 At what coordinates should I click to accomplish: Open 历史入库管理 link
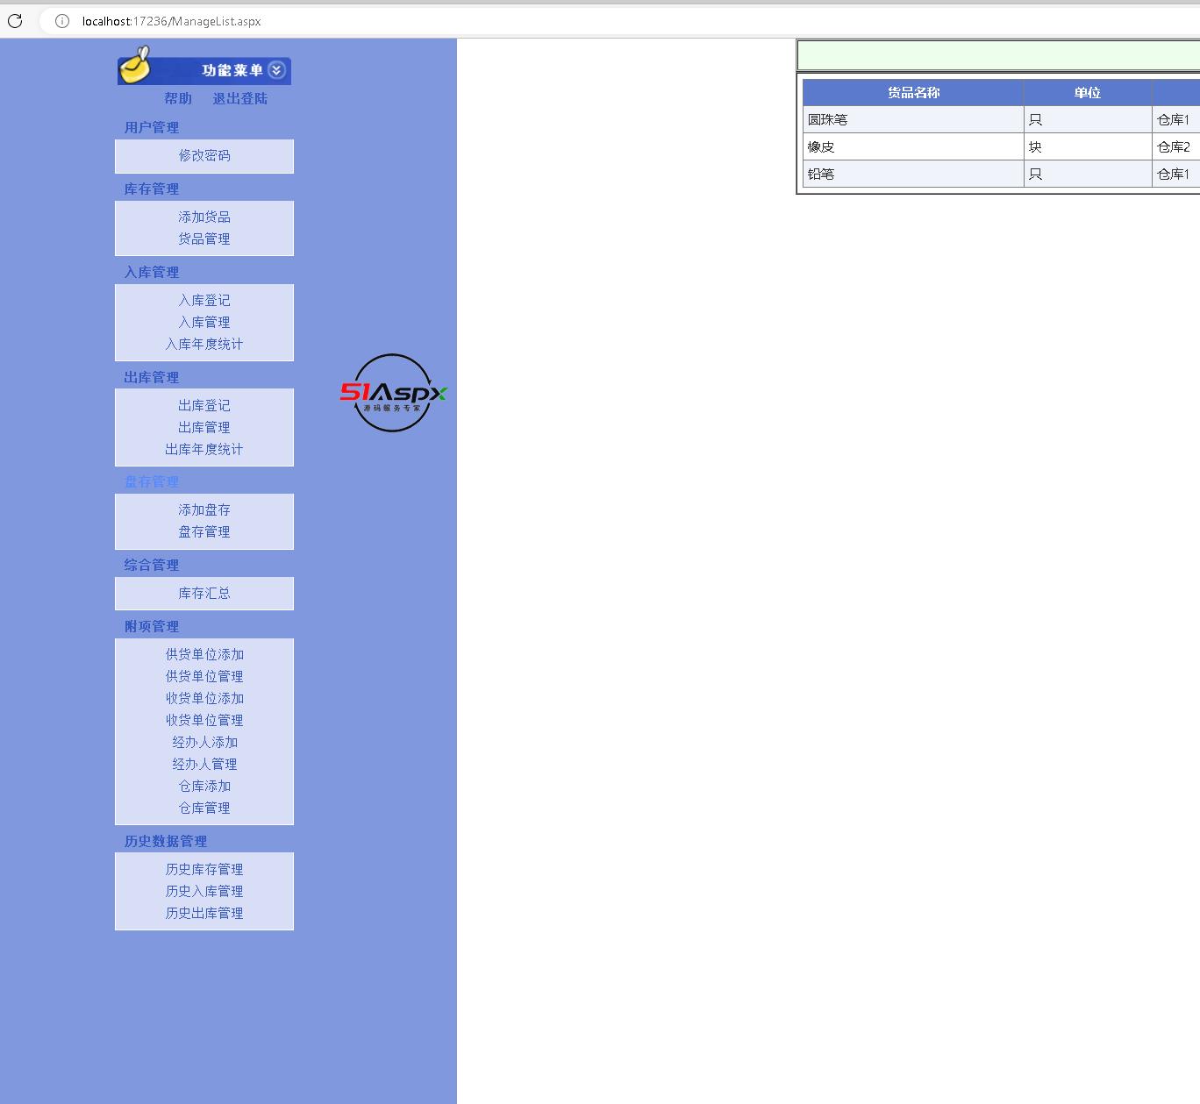click(x=204, y=891)
